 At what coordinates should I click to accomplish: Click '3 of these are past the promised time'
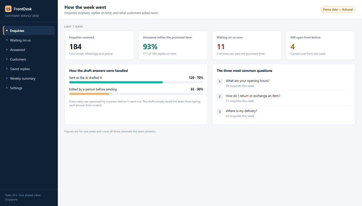coord(241,54)
